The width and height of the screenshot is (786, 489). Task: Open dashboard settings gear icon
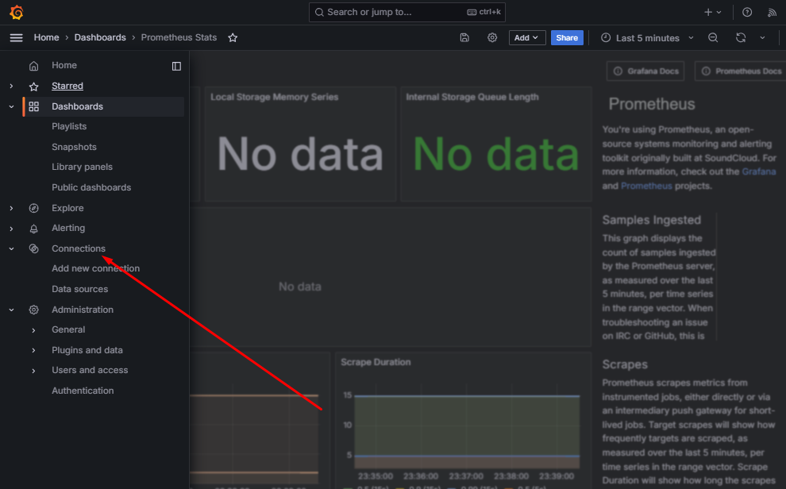(492, 37)
